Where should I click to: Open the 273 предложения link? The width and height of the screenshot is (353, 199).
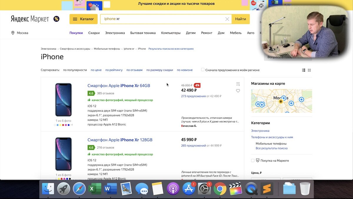coord(193,96)
